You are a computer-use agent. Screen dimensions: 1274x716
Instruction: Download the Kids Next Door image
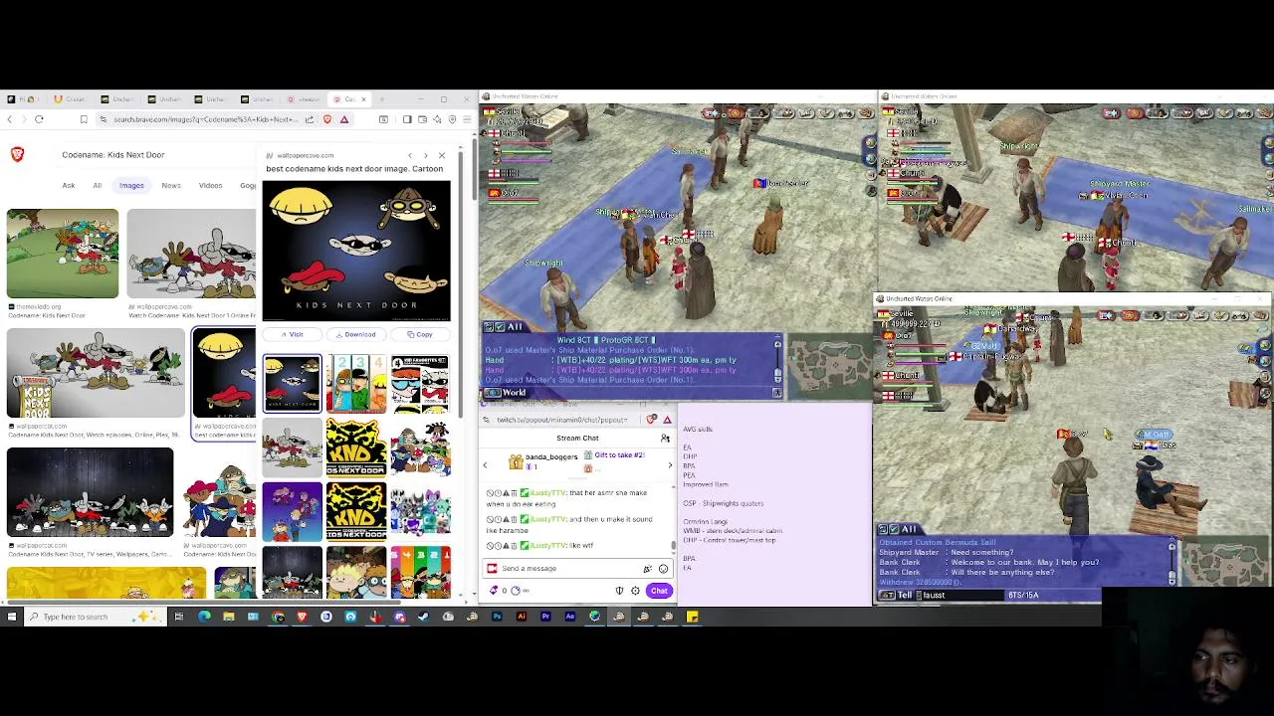(356, 334)
